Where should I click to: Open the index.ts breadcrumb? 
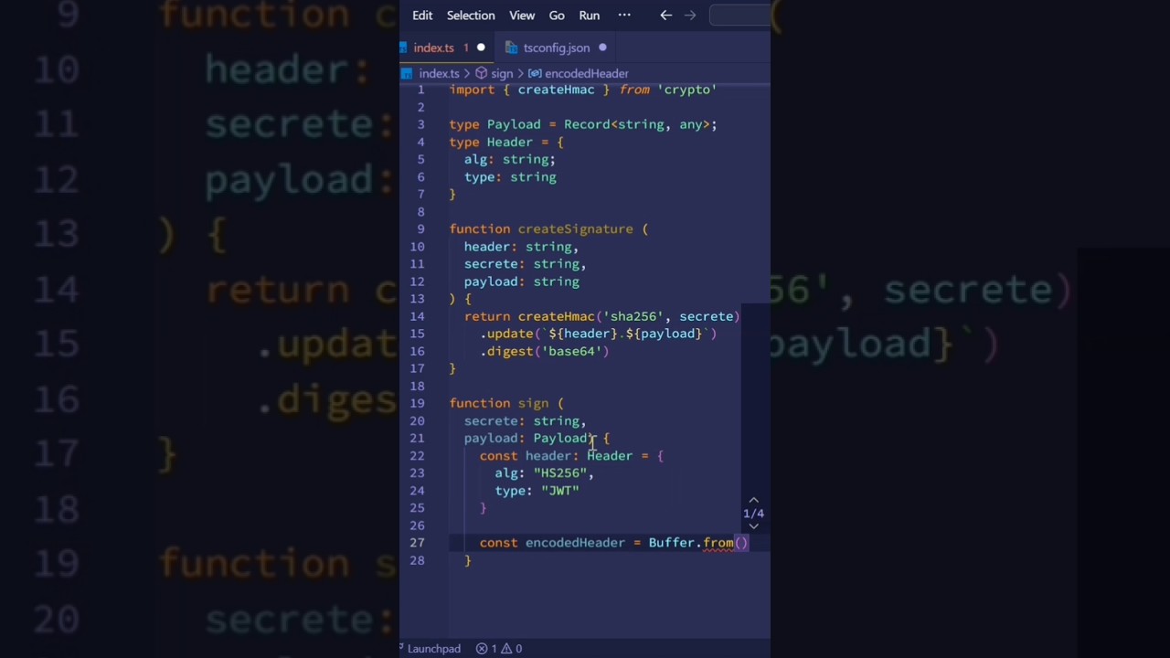tap(439, 73)
